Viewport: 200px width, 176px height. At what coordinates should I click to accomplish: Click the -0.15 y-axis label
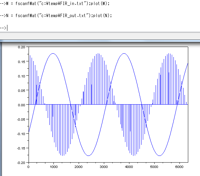pyautogui.click(x=21, y=148)
